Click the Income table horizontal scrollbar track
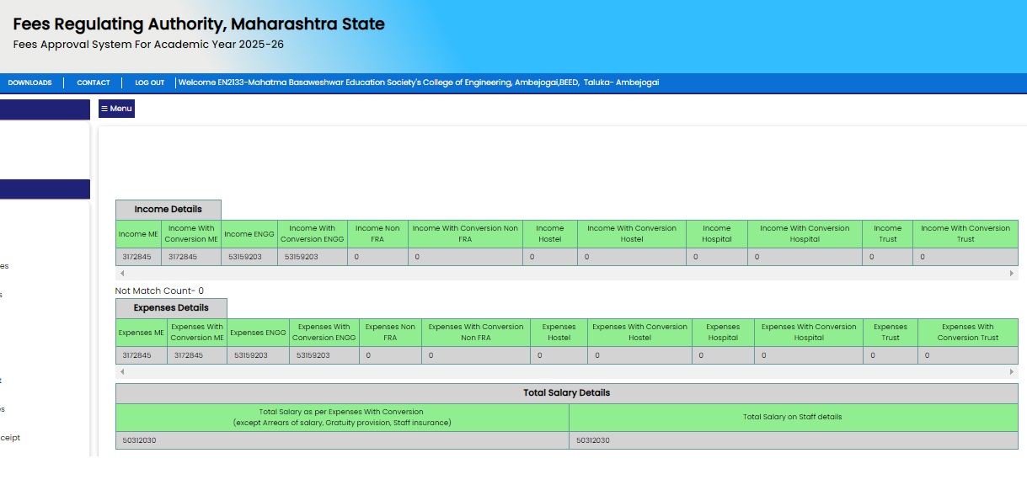Image resolution: width=1027 pixels, height=485 pixels. [x=566, y=274]
